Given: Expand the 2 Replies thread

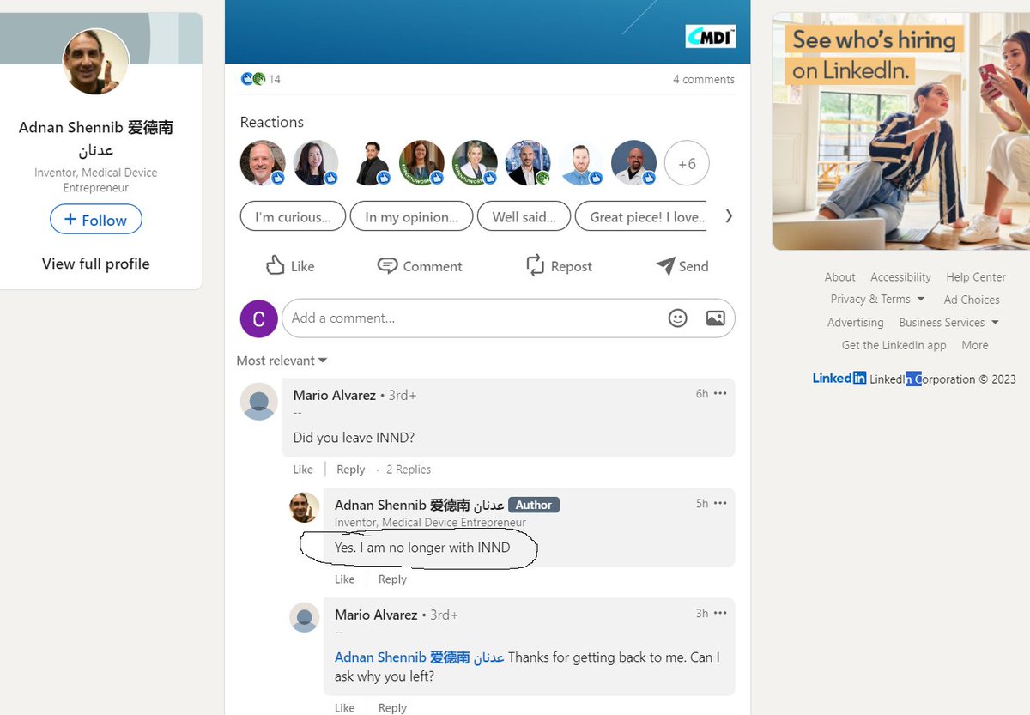Looking at the screenshot, I should click(x=409, y=470).
